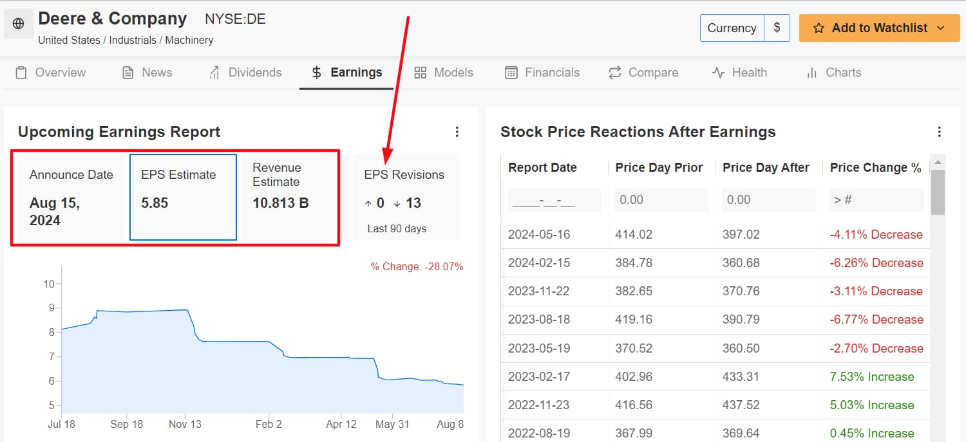The width and height of the screenshot is (966, 442).
Task: Click the Dividends tab chart icon
Action: coord(214,73)
